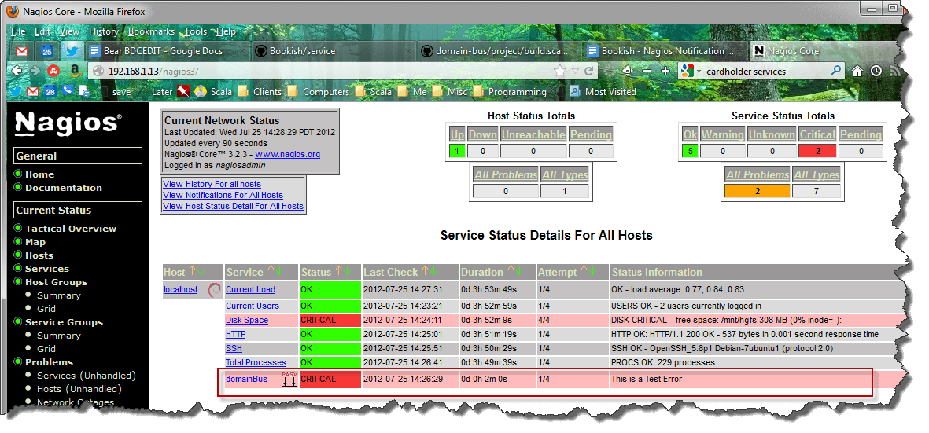Open the history clock icon

[x=876, y=71]
